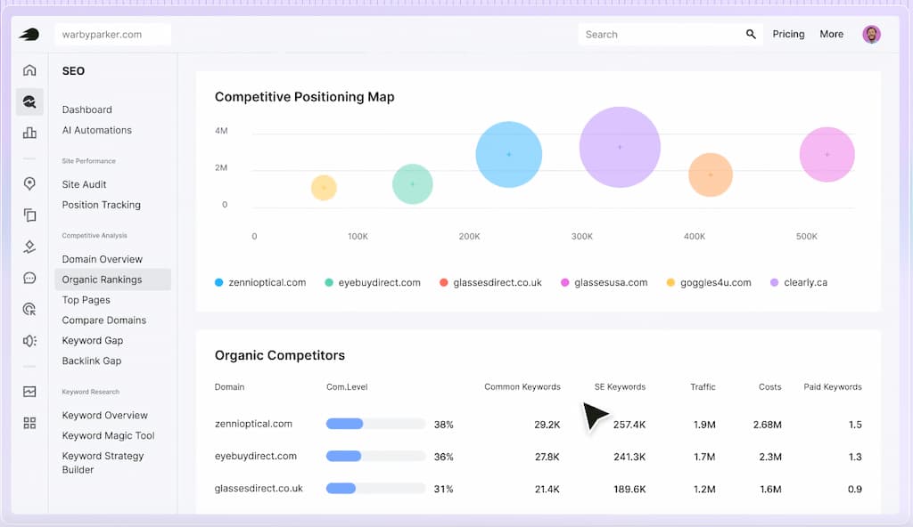
Task: Sort by Traffic column header
Action: point(703,387)
